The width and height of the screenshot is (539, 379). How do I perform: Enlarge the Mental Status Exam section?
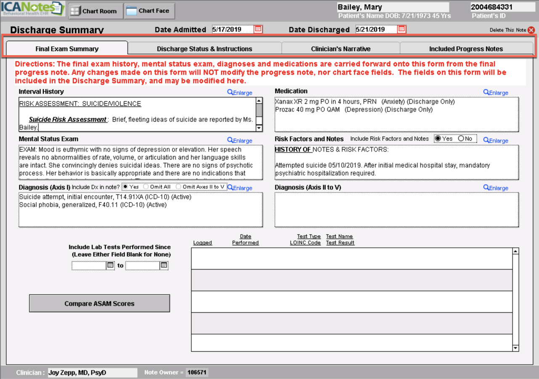click(x=239, y=140)
